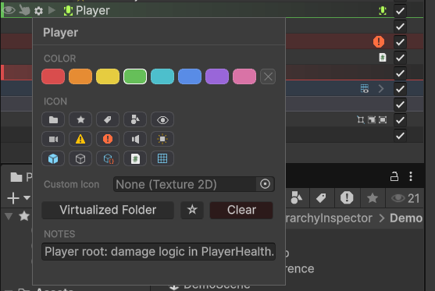Click the green component icon at Player row's right
This screenshot has height=291, width=435.
(383, 11)
